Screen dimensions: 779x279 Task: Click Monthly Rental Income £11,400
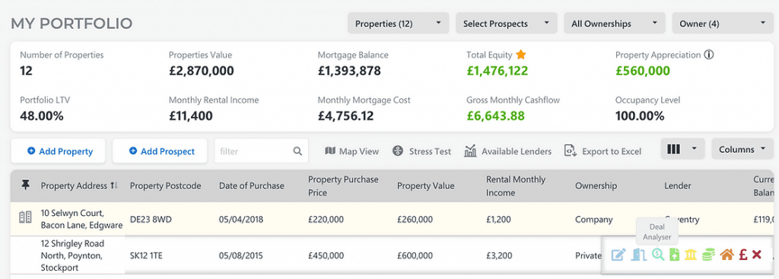191,116
